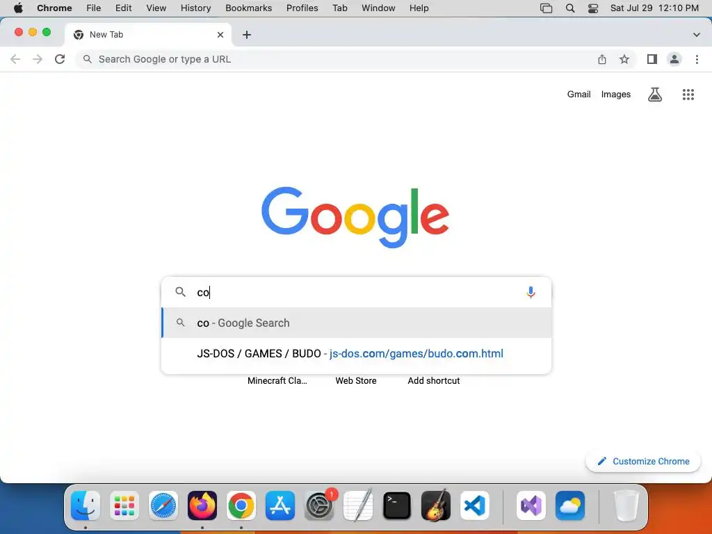Open the profile avatar menu

click(674, 59)
